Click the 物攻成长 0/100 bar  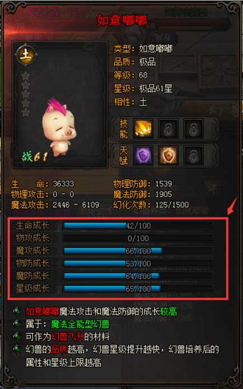pos(138,238)
